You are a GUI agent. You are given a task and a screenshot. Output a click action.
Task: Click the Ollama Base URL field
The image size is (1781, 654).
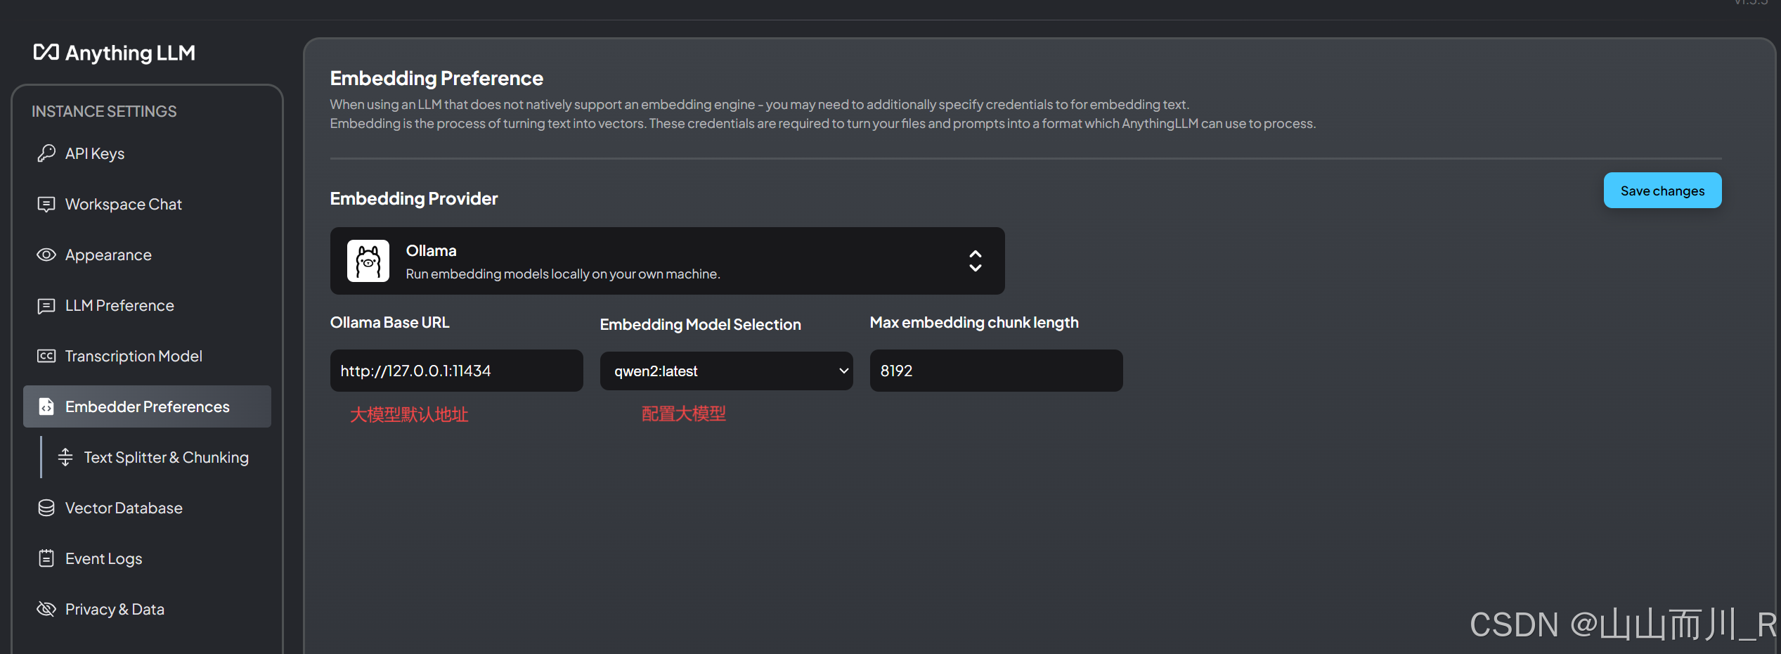click(456, 371)
